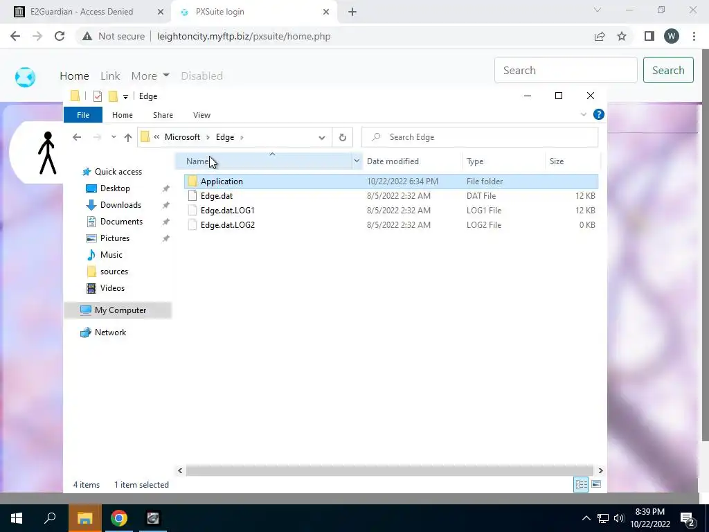Screen dimensions: 709x532
Task: Go up one folder level in Explorer
Action: coord(128,137)
